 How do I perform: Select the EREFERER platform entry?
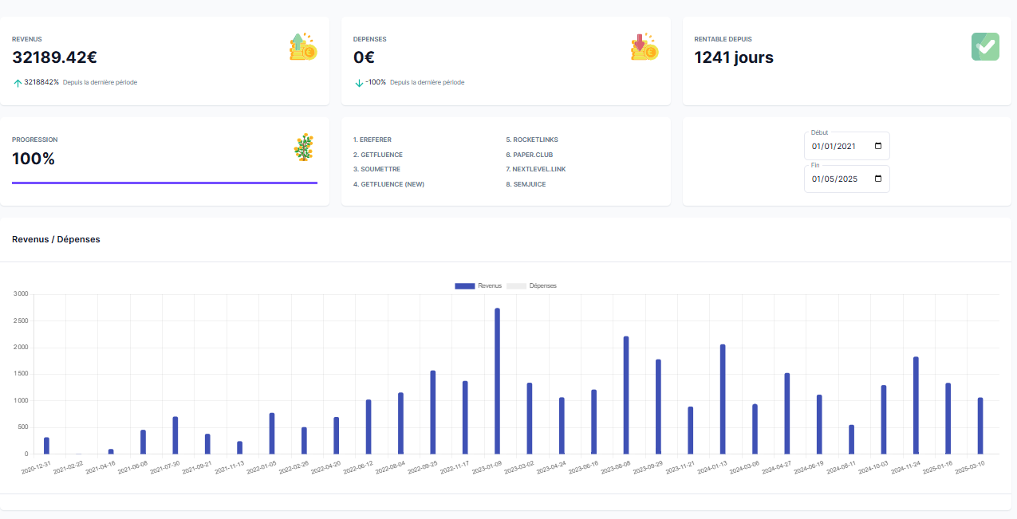pos(373,140)
